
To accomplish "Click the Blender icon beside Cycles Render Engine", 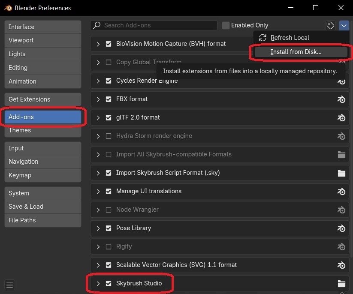I will tap(341, 81).
